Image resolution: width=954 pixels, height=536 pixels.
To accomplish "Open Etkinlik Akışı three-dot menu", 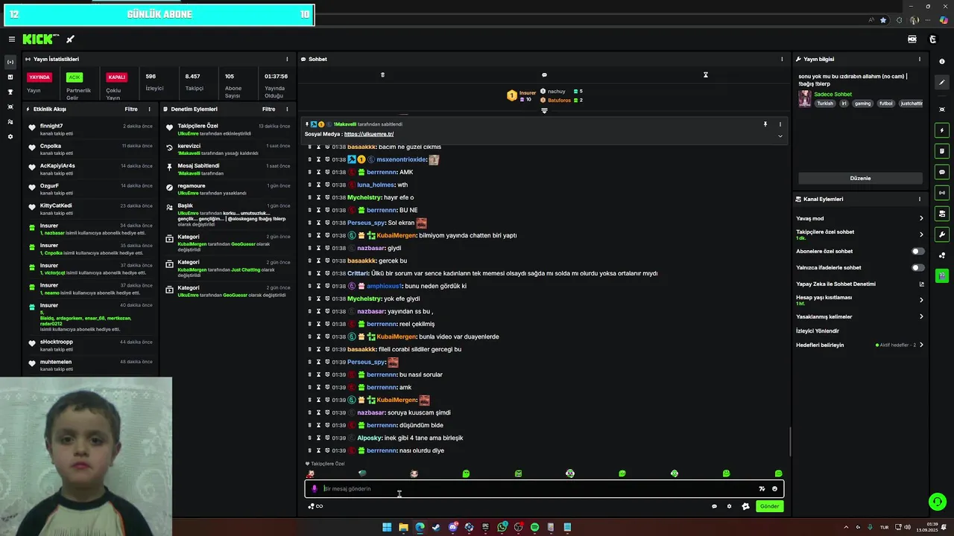I will [x=149, y=109].
